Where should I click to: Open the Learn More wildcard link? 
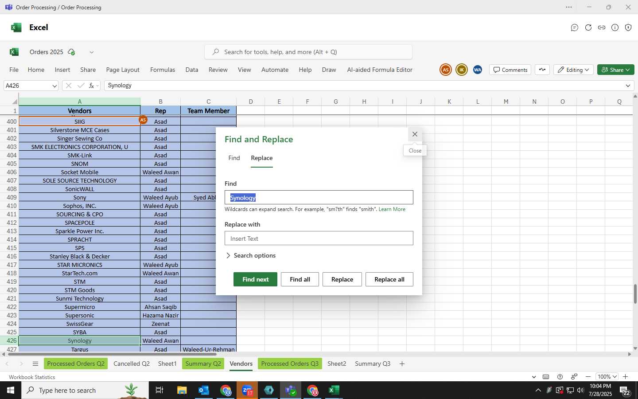pyautogui.click(x=392, y=209)
